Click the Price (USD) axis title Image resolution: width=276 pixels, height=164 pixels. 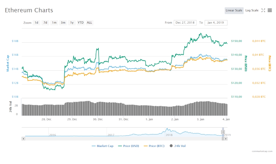[x=246, y=63]
